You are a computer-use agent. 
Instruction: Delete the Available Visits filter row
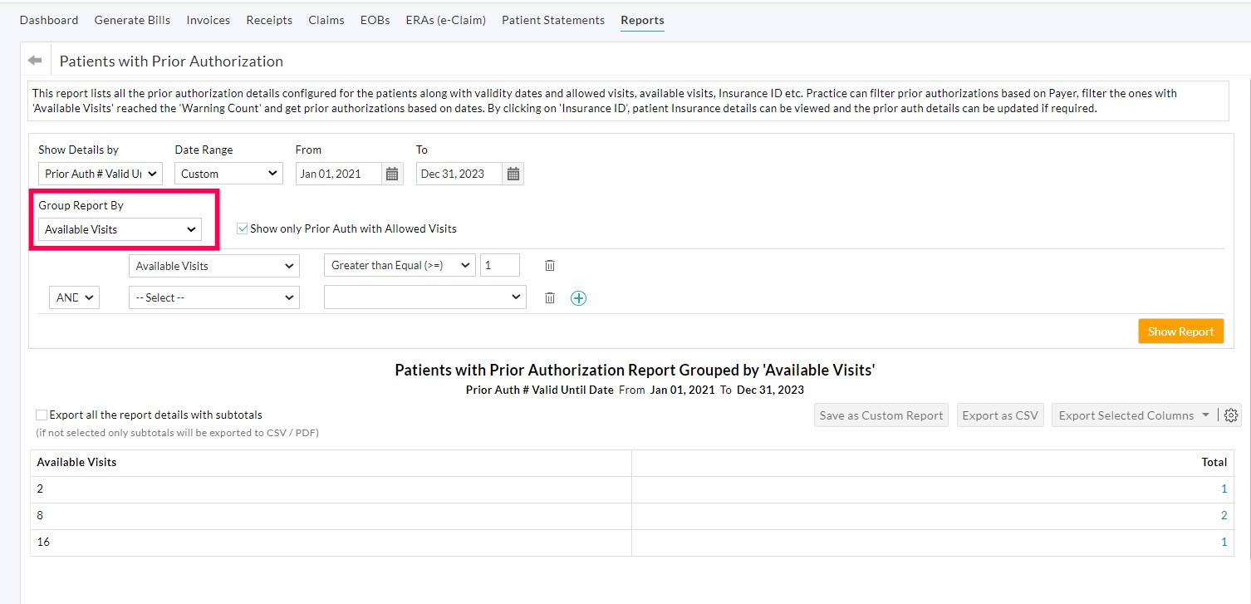(x=549, y=265)
